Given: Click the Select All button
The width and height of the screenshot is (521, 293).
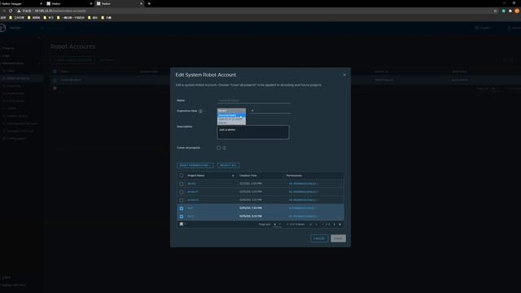Looking at the screenshot, I should point(229,165).
